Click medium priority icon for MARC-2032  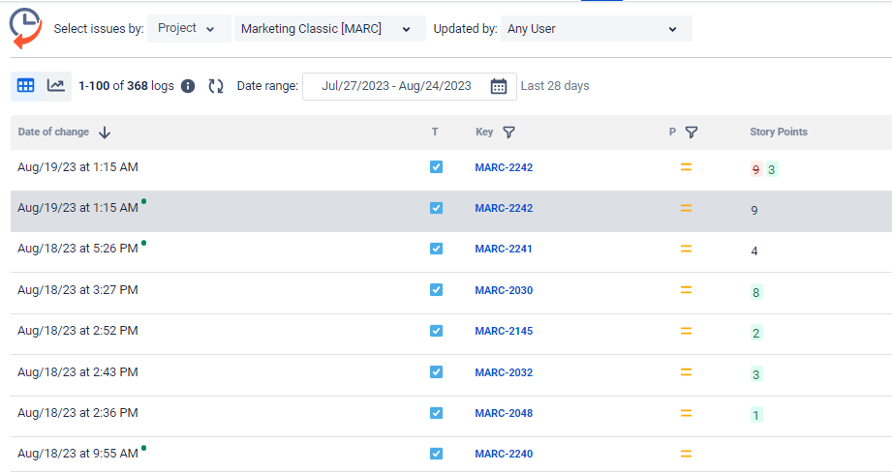pos(686,372)
